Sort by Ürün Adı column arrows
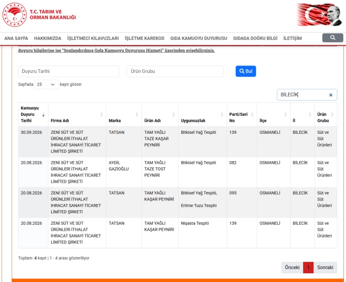Image resolution: width=346 pixels, height=282 pixels. 174,115
